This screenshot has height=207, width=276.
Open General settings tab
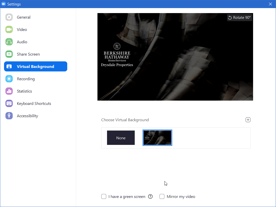(x=36, y=17)
